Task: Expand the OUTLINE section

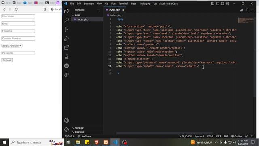Action: (x=87, y=128)
